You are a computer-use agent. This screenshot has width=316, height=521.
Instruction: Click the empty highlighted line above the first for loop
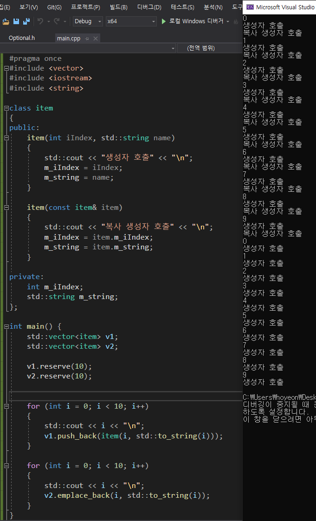click(125, 396)
